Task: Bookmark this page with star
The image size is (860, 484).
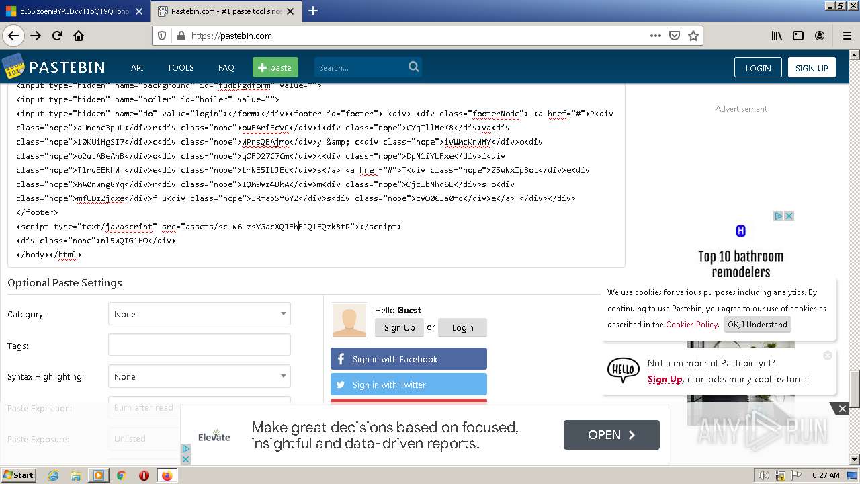Action: 693,36
